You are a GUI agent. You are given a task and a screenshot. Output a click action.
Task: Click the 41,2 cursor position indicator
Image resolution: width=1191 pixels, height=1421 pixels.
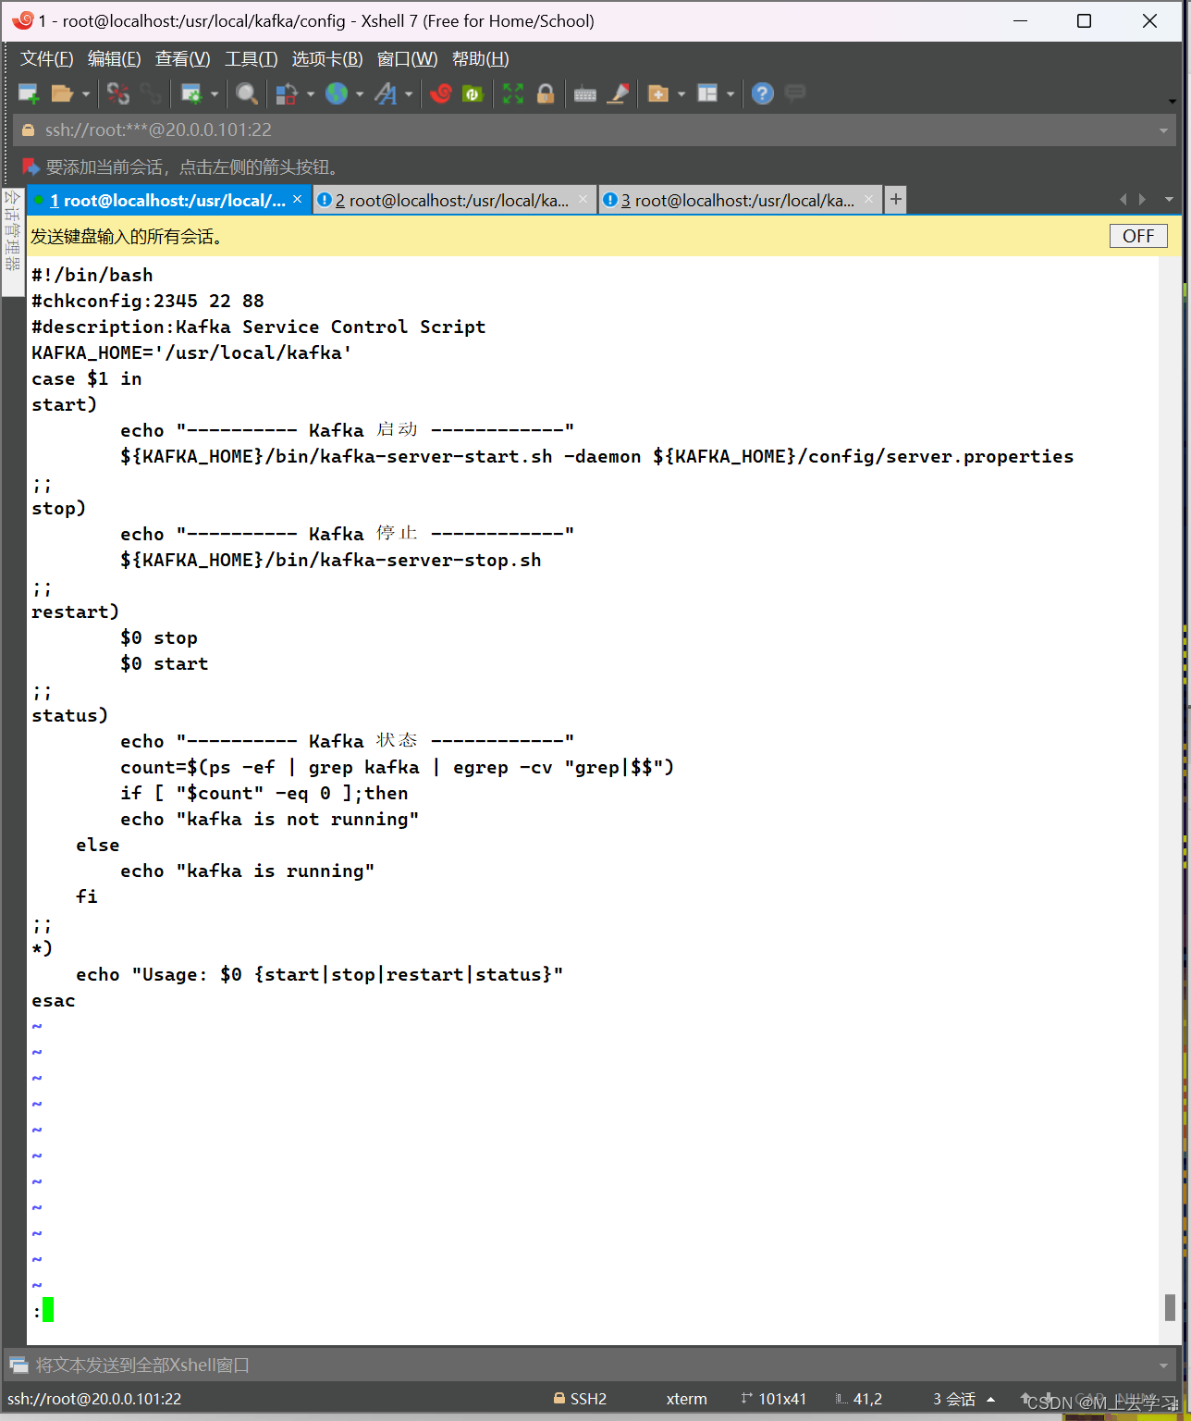click(859, 1399)
